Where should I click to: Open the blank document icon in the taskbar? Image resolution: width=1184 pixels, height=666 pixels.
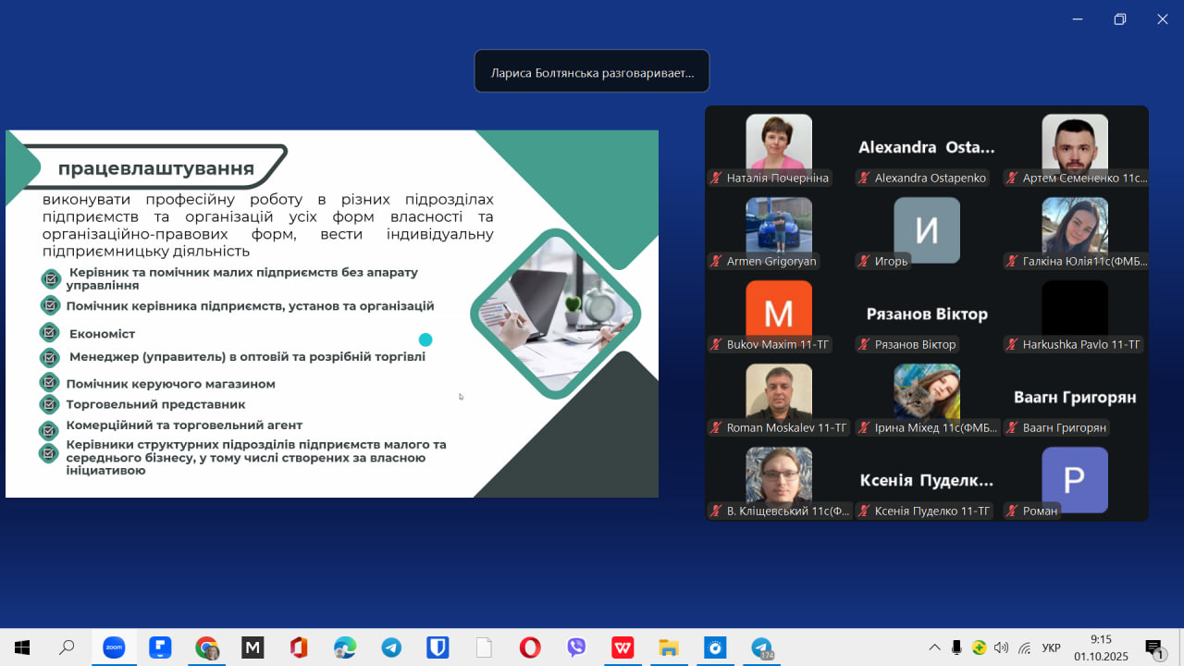tap(484, 647)
